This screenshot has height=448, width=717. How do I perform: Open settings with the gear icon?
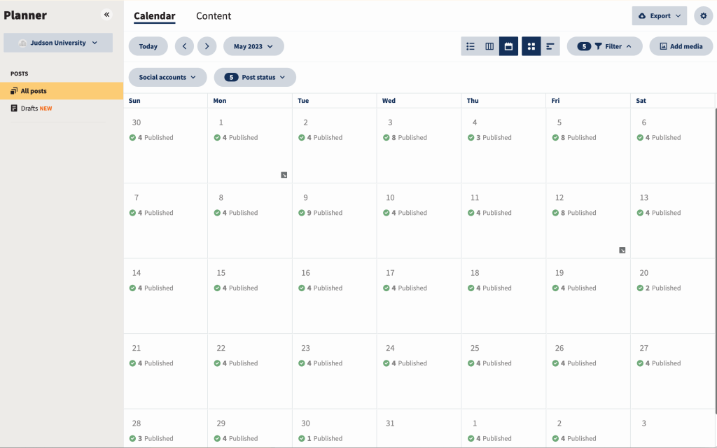703,15
